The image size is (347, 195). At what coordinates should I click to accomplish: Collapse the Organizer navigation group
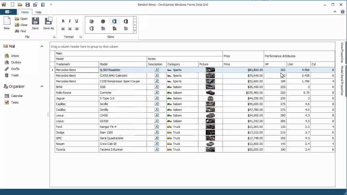[42, 86]
